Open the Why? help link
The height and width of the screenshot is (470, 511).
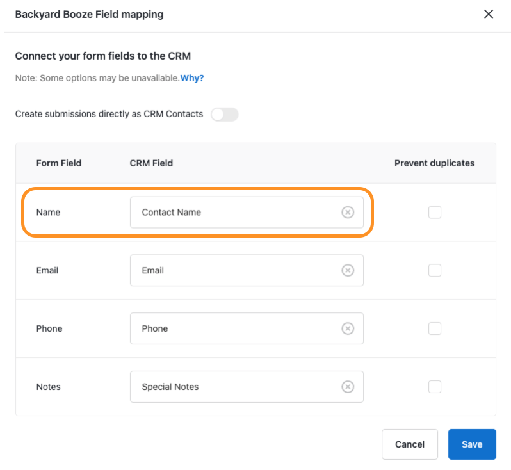(x=192, y=78)
